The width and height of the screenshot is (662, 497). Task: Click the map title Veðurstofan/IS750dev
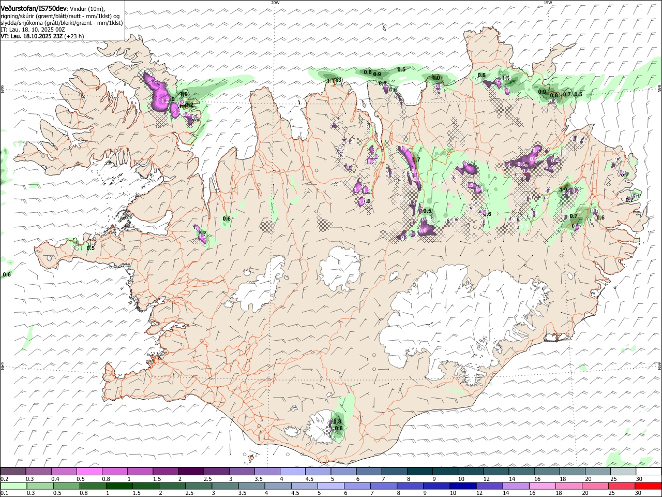pyautogui.click(x=34, y=9)
